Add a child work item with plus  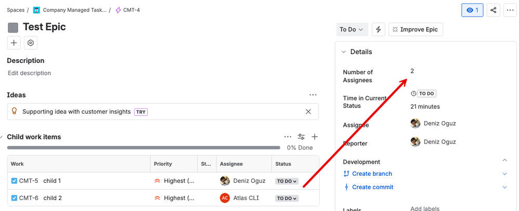point(315,137)
